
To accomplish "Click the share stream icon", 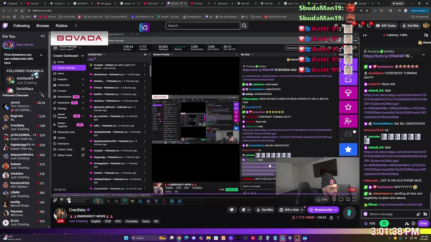I will tap(331, 217).
